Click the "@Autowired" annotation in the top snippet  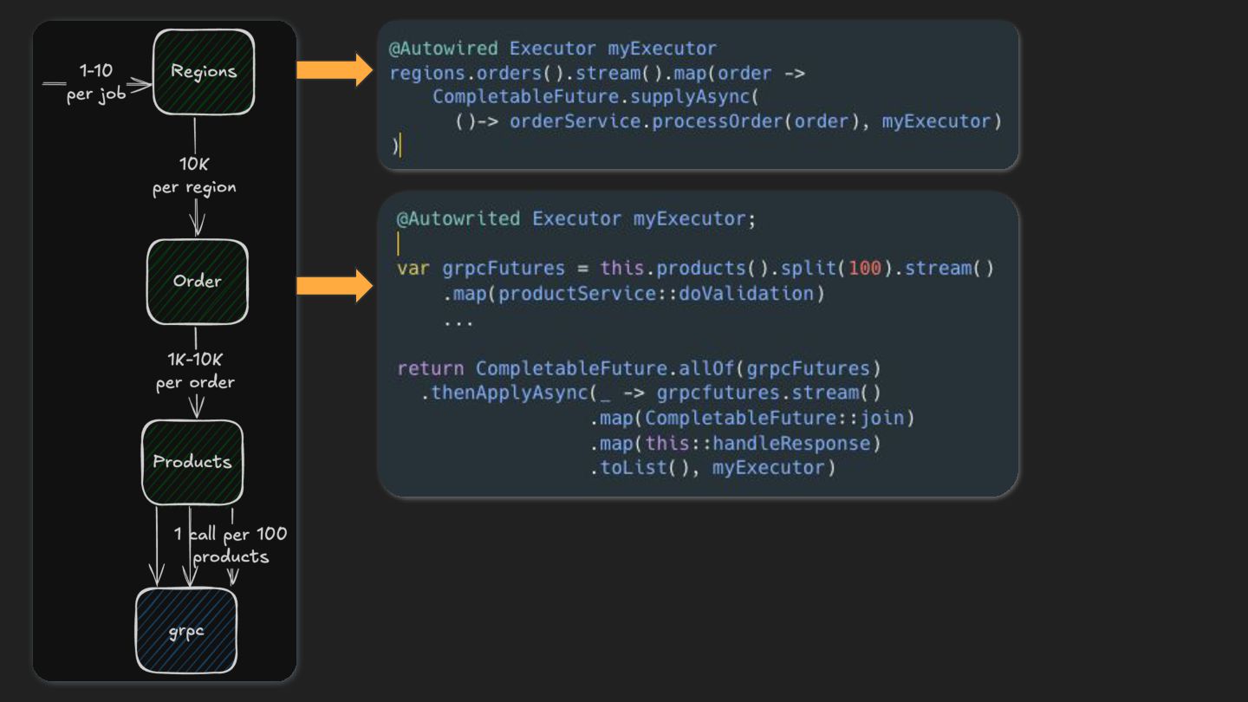point(445,49)
